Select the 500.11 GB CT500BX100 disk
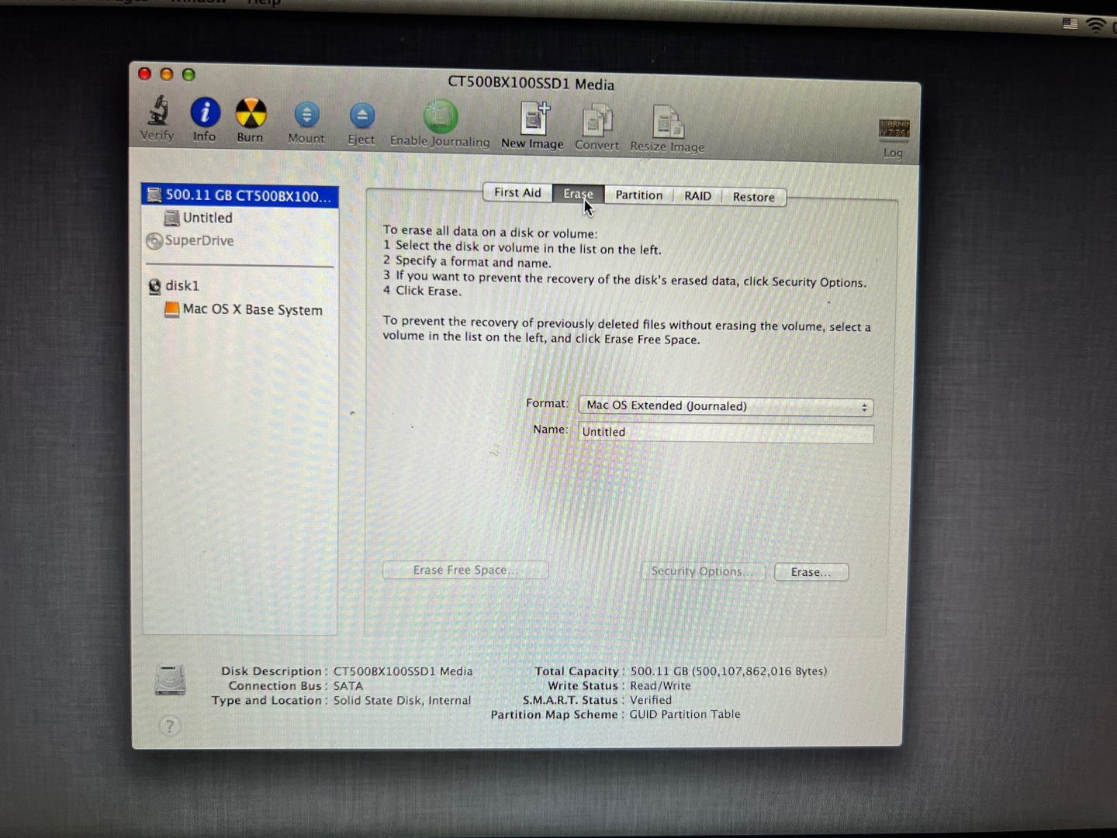The height and width of the screenshot is (838, 1117). [240, 195]
